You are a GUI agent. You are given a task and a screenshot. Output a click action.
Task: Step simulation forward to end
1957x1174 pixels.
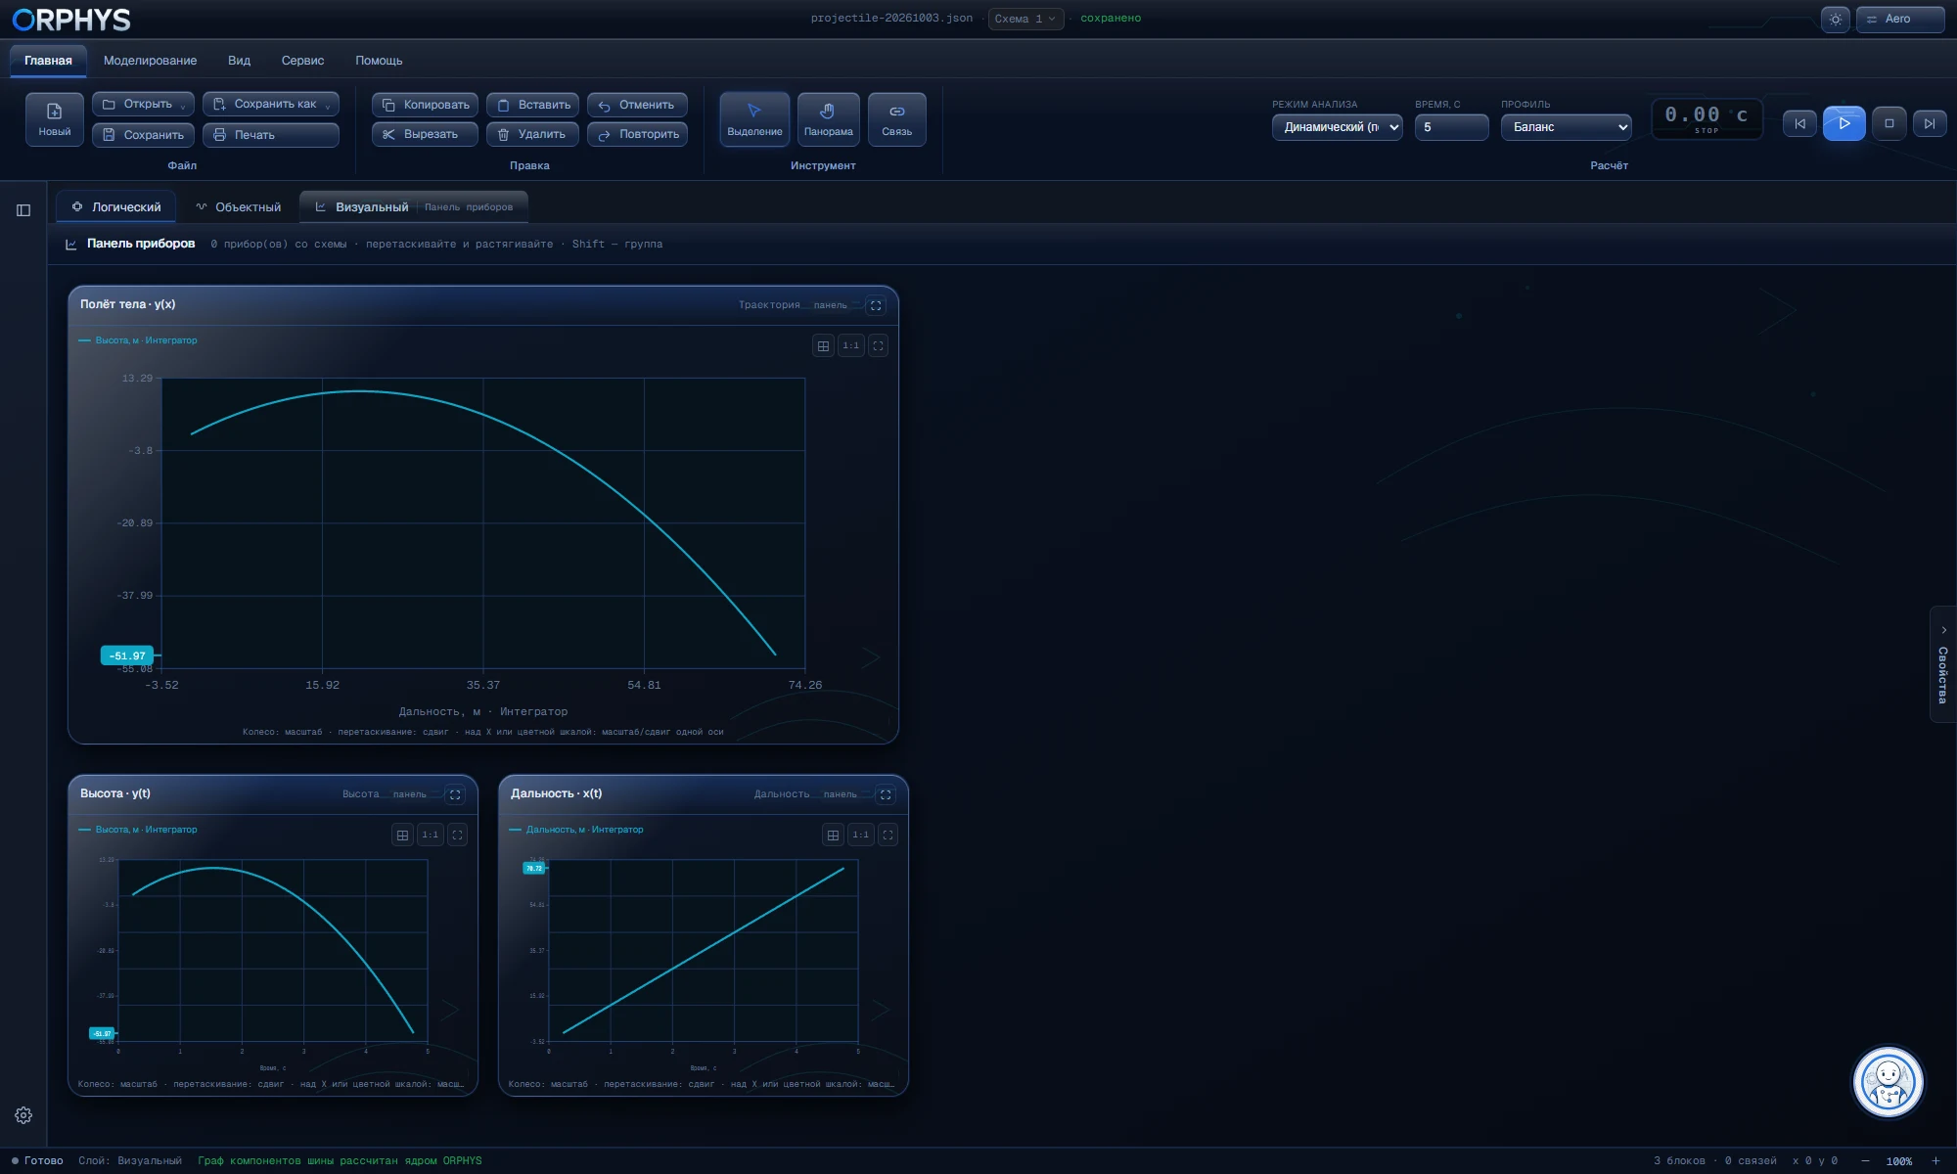click(1930, 123)
